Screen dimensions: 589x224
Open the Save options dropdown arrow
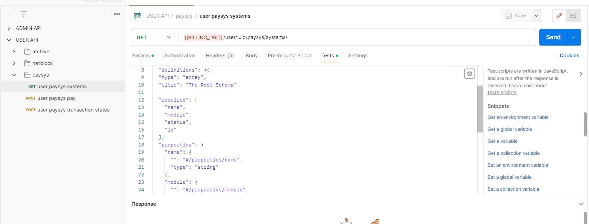pos(536,16)
